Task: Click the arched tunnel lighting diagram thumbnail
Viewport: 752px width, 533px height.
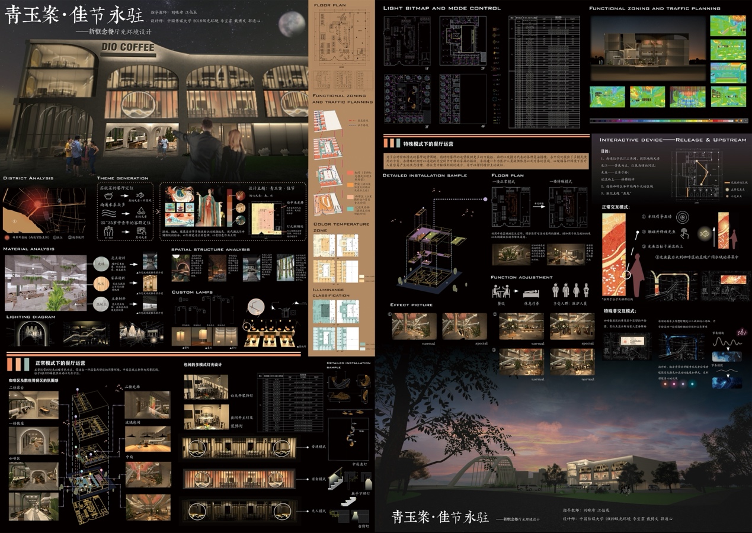Action: pos(30,335)
